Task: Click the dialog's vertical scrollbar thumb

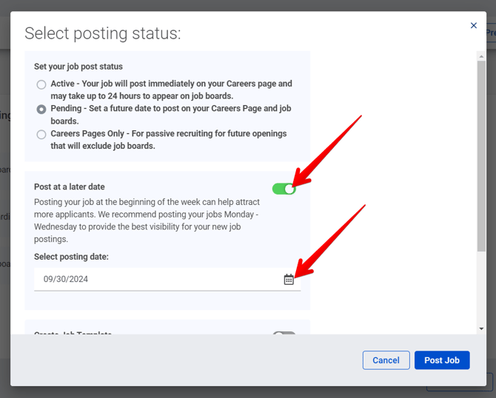Action: coord(482,155)
